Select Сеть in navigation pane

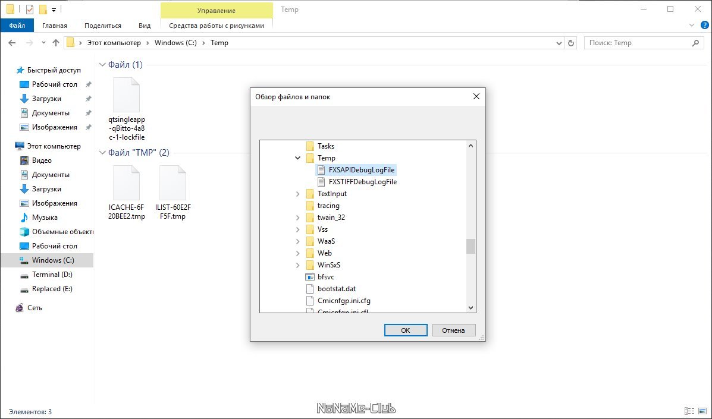34,307
